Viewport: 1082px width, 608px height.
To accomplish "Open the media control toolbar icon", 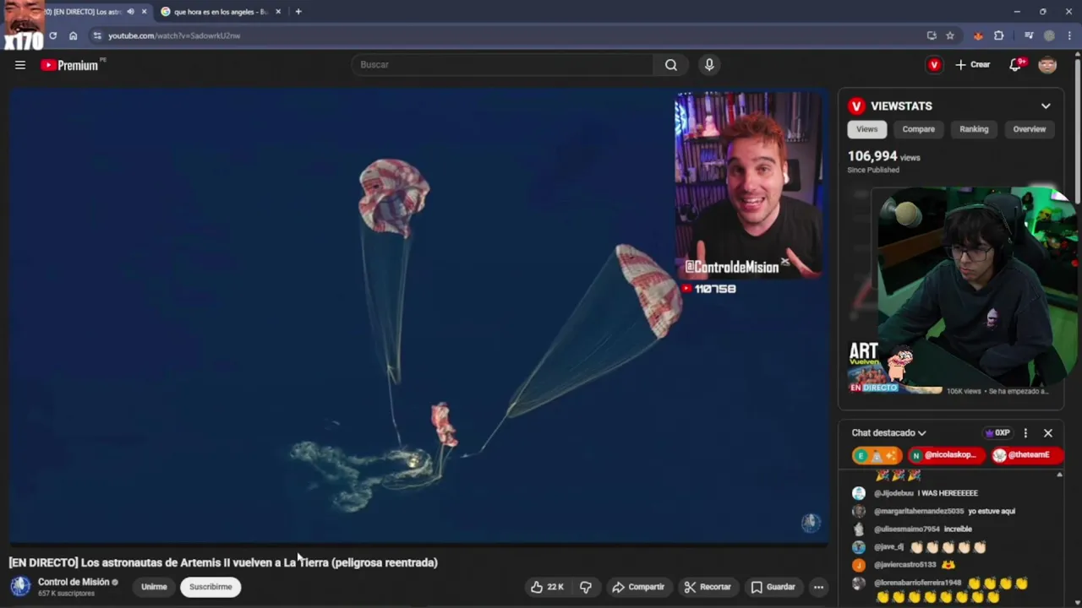I will pos(1029,35).
